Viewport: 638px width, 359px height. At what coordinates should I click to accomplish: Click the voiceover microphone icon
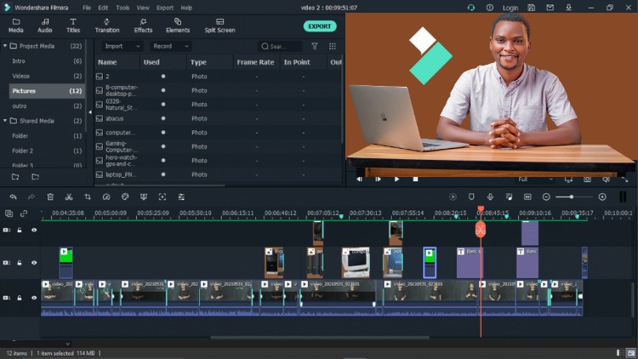tap(490, 197)
